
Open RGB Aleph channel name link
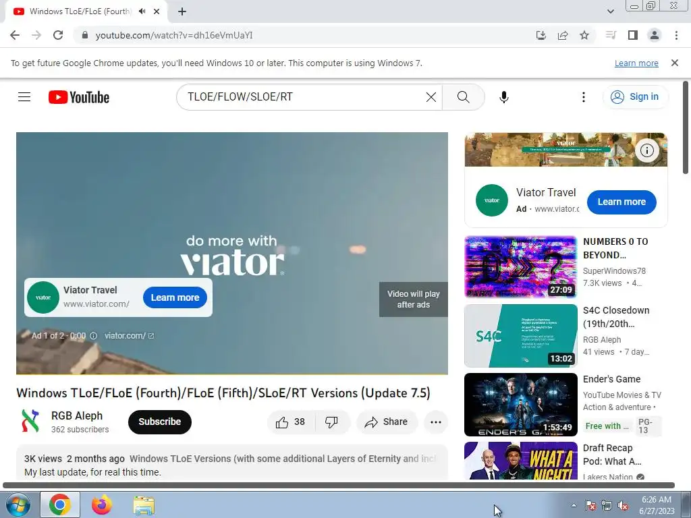[x=77, y=415]
